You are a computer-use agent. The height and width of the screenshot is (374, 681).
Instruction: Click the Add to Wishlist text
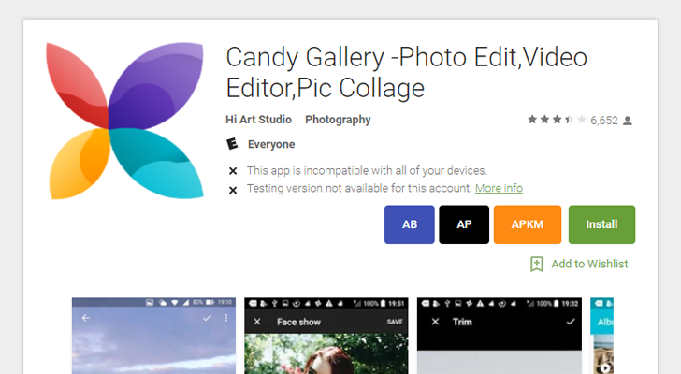click(589, 264)
